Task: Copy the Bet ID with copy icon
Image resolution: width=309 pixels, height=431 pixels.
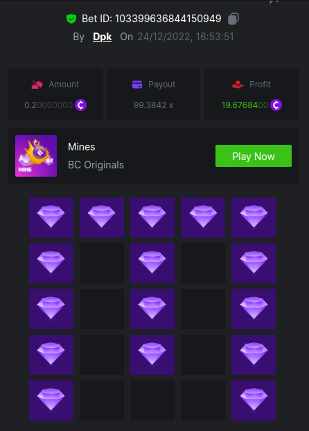Action: [233, 19]
